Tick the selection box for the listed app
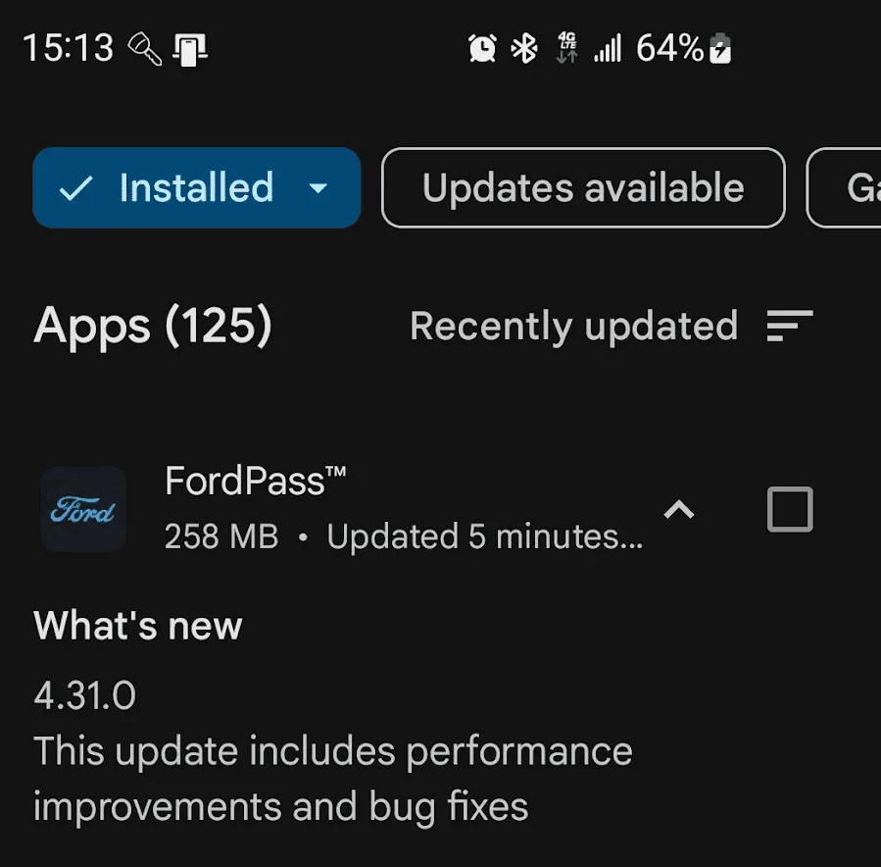Screen dimensions: 881x867 [x=789, y=509]
